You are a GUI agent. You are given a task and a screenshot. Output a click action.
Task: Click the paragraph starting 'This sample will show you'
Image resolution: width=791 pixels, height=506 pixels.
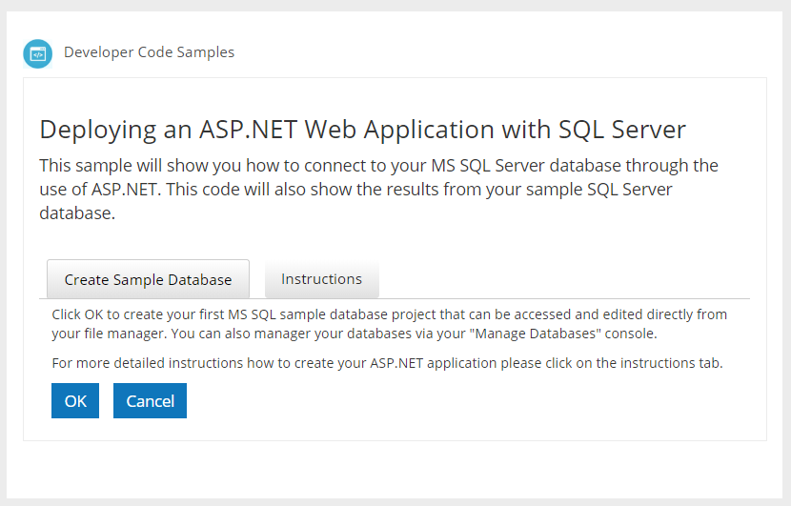pyautogui.click(x=379, y=190)
